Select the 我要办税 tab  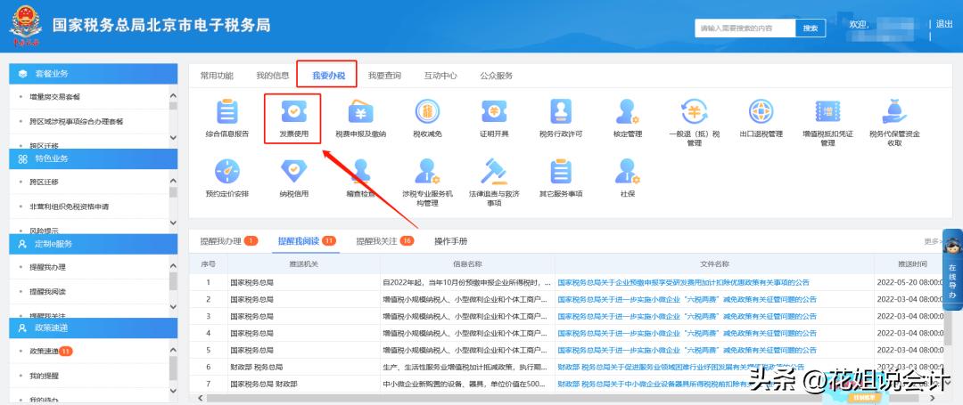coord(328,76)
